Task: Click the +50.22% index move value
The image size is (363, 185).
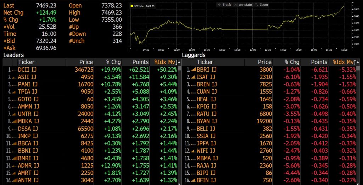Action: click(x=167, y=69)
